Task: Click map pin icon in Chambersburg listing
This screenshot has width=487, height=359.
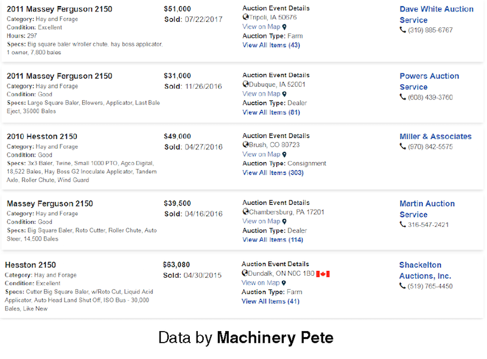Action: pos(284,222)
